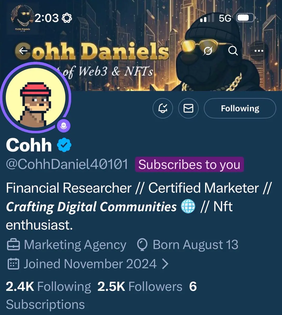
Task: Toggle the Following button
Action: [240, 108]
